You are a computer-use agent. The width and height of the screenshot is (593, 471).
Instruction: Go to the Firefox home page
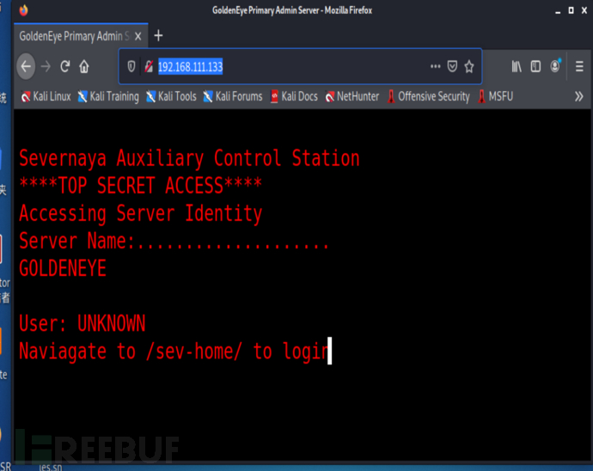pyautogui.click(x=84, y=66)
